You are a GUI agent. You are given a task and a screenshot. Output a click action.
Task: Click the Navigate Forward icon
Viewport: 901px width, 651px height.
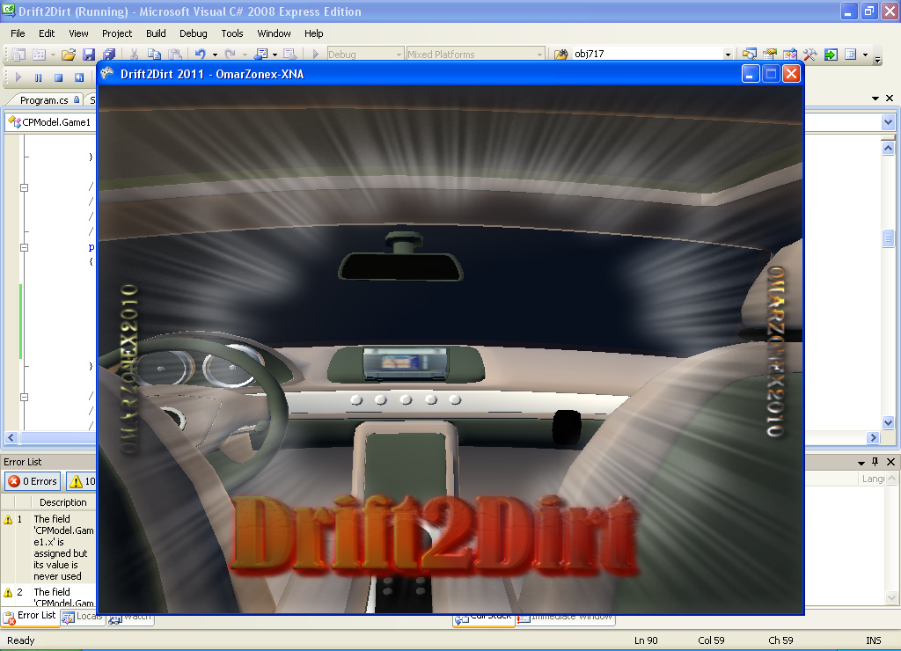[290, 54]
